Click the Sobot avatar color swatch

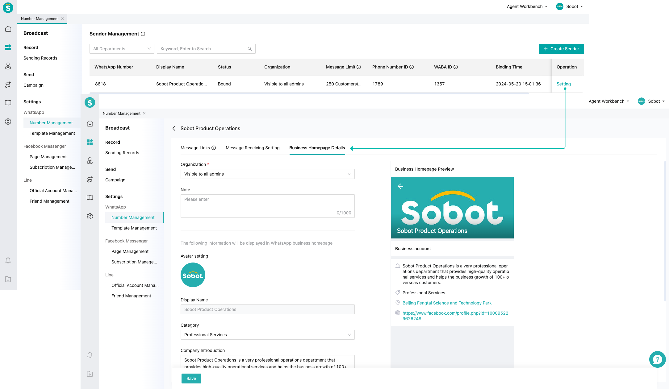(x=193, y=275)
